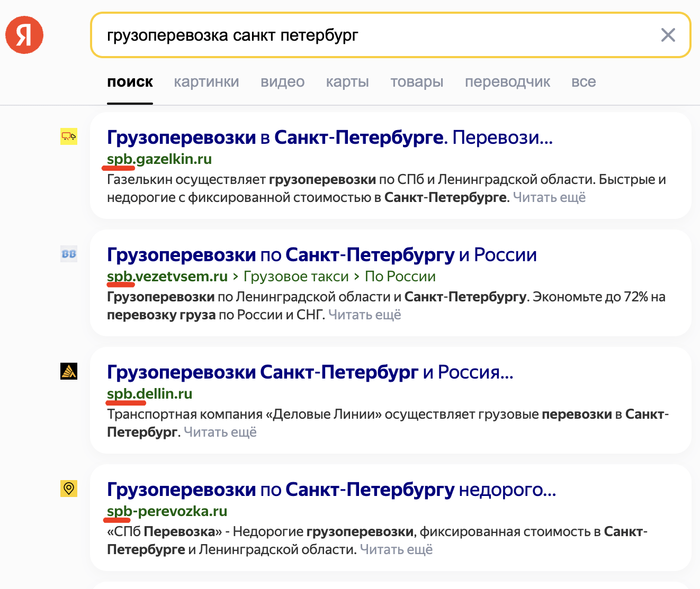Open the все tab
Viewport: 700px width, 589px height.
(584, 82)
